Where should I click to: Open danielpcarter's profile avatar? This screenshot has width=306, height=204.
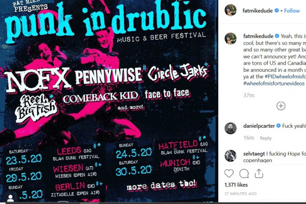click(x=231, y=128)
